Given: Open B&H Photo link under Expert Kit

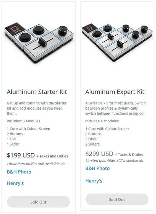Looking at the screenshot, I should click(x=97, y=168).
